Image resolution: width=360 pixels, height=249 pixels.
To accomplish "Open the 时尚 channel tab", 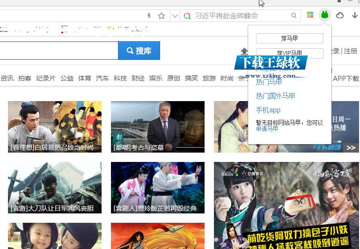I will coord(227,78).
